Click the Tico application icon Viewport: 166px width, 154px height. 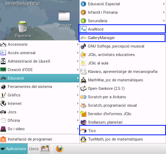[x=84, y=131]
